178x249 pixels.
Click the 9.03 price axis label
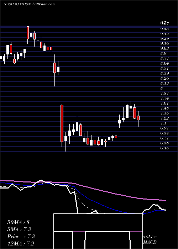pyautogui.click(x=164, y=48)
